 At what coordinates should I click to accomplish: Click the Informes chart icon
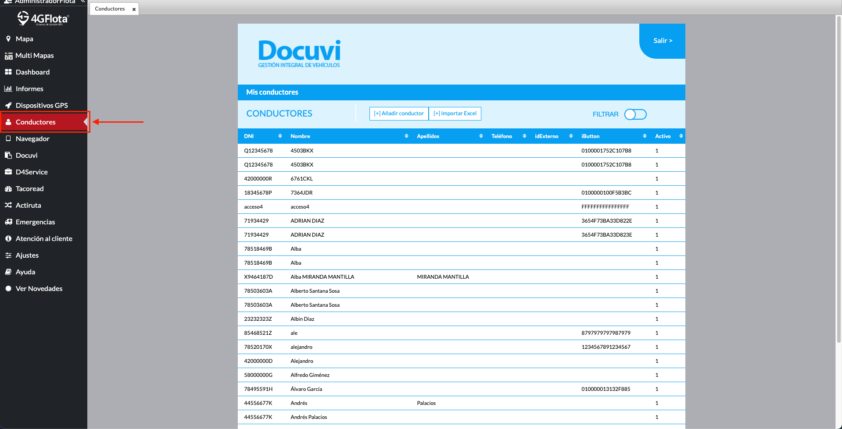(x=8, y=89)
